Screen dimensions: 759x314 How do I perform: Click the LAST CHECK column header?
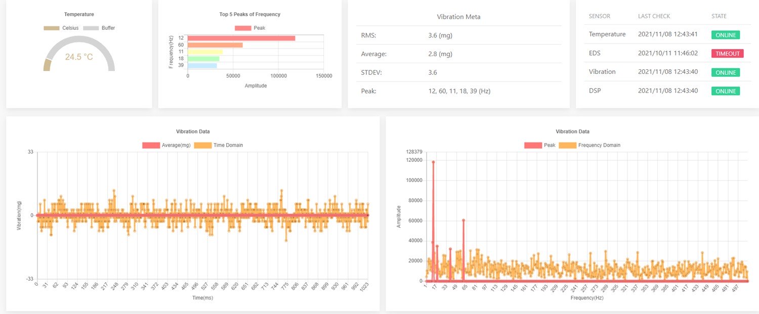point(654,16)
